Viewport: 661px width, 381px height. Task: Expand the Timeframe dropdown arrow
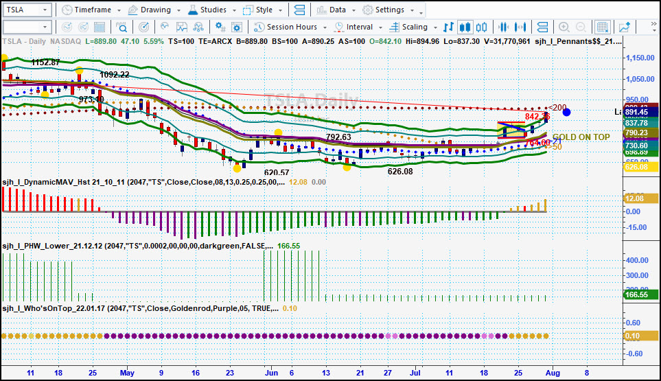click(119, 10)
